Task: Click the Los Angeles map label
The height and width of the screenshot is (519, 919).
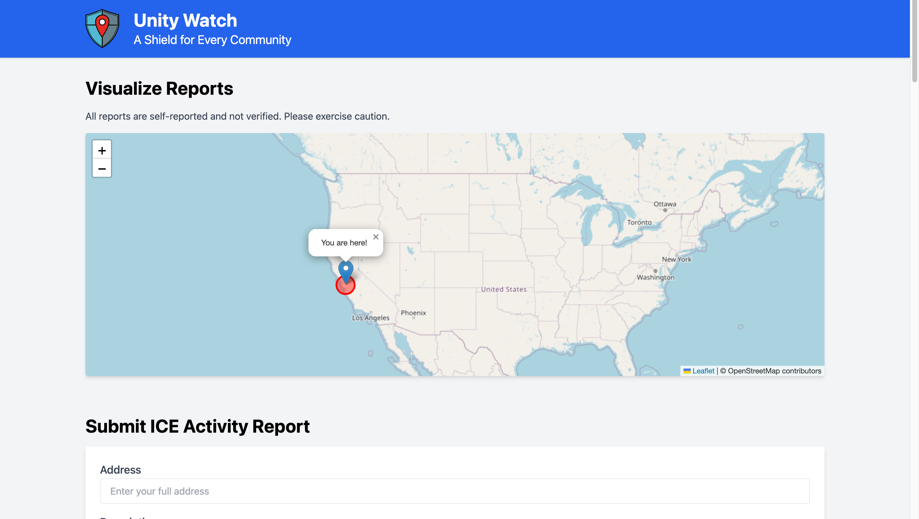Action: pyautogui.click(x=370, y=318)
